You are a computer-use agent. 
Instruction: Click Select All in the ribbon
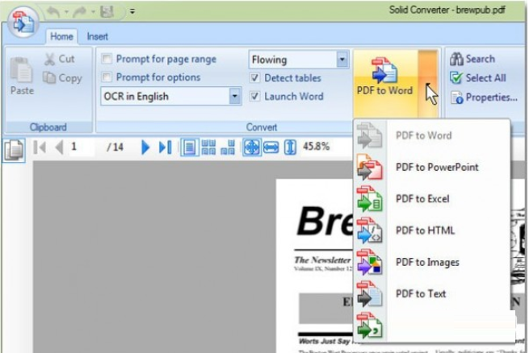[478, 77]
